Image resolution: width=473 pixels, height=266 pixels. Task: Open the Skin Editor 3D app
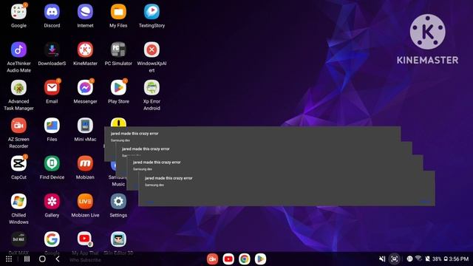point(118,239)
